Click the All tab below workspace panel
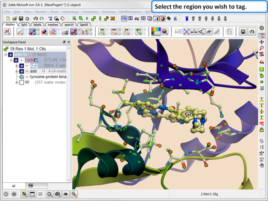The image size is (268, 201). [14, 186]
